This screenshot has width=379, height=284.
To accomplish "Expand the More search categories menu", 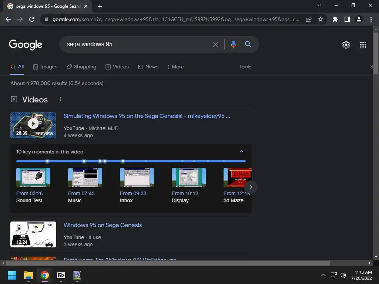I will click(176, 67).
